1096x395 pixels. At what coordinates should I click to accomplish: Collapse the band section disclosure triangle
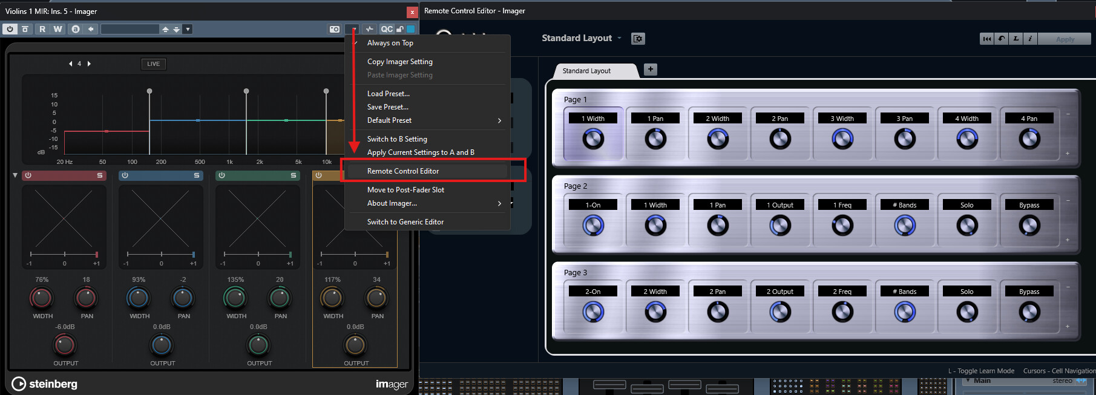15,175
